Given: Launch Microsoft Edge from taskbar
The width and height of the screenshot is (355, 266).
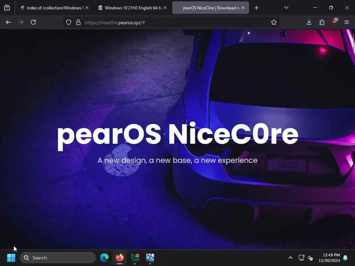Looking at the screenshot, I should coord(104,257).
